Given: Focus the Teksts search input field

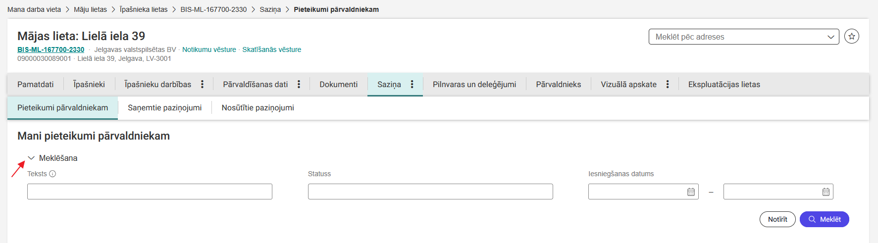Looking at the screenshot, I should 150,192.
